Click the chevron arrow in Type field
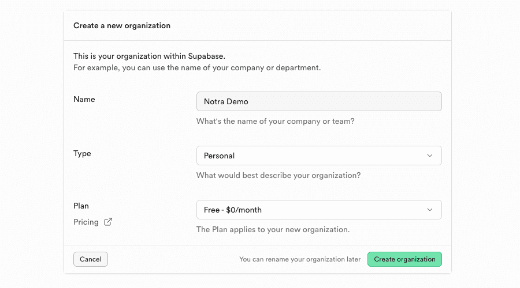Viewport: 520px width, 288px height. [x=429, y=156]
